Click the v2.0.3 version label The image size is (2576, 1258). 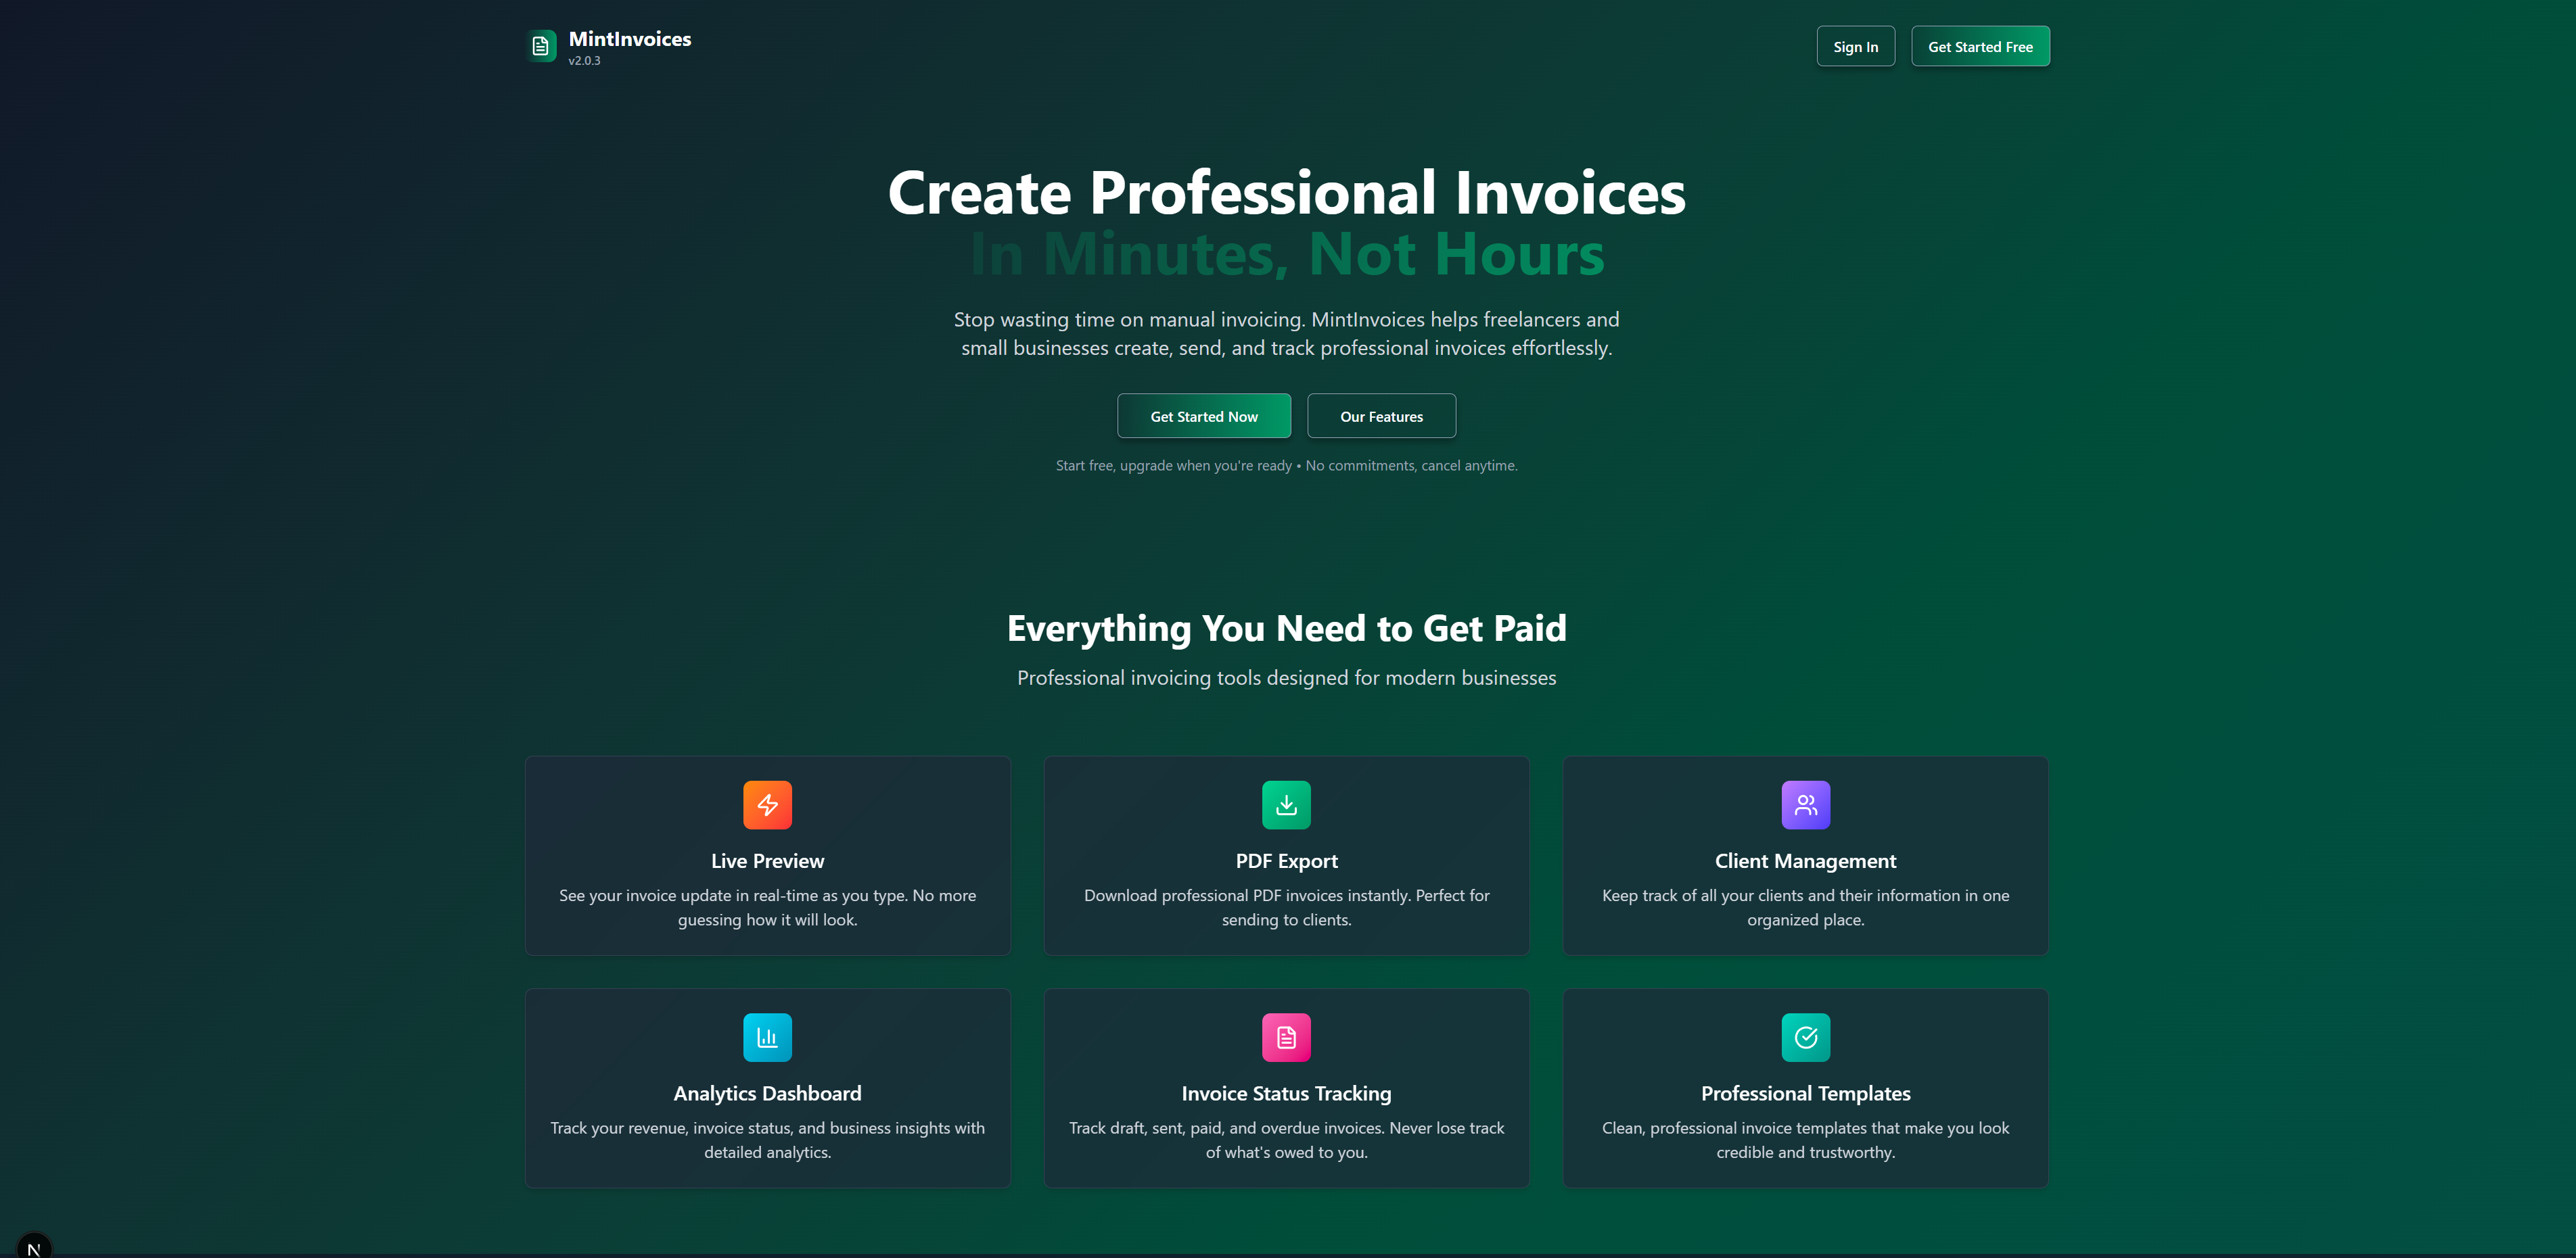coord(584,61)
